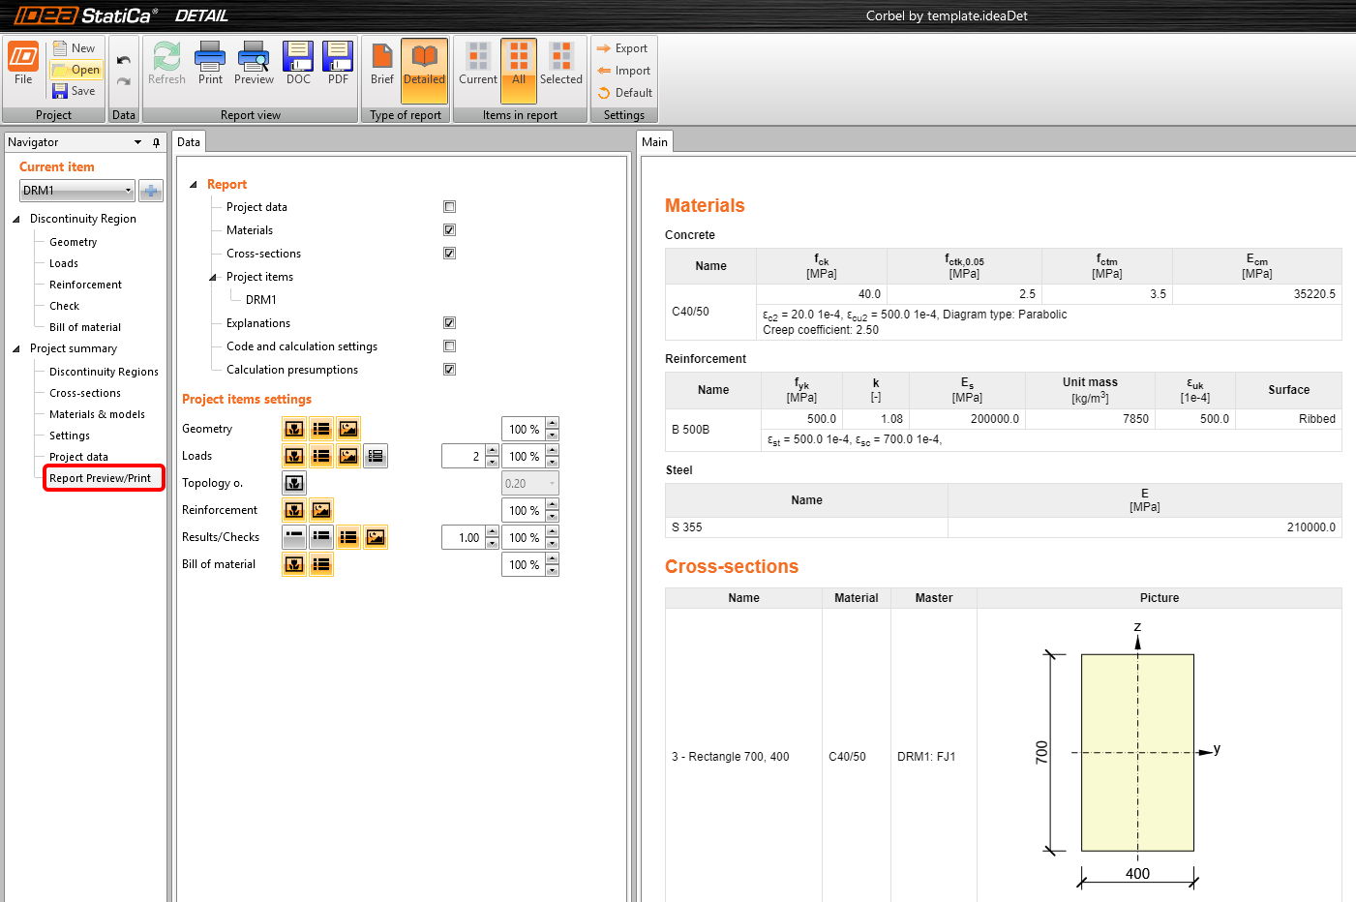Collapse the Discontinuity Region tree node

tap(16, 219)
